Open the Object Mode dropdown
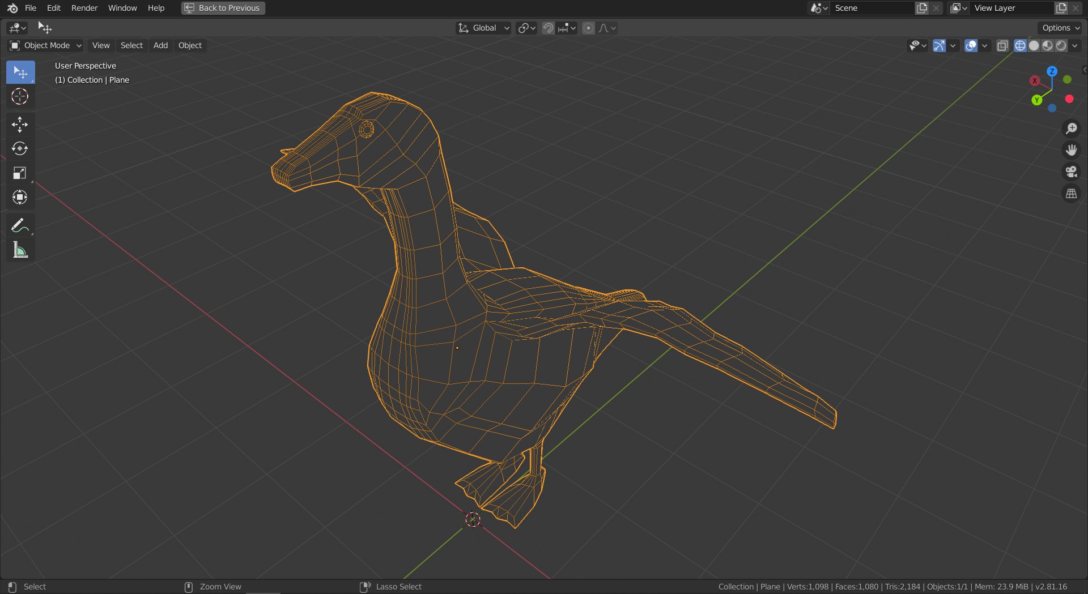 pos(46,45)
